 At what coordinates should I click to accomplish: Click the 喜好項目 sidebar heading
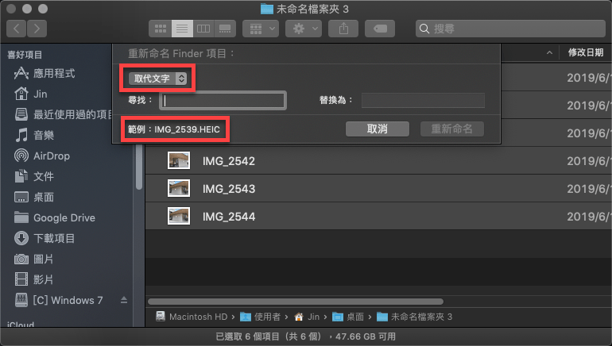[25, 55]
